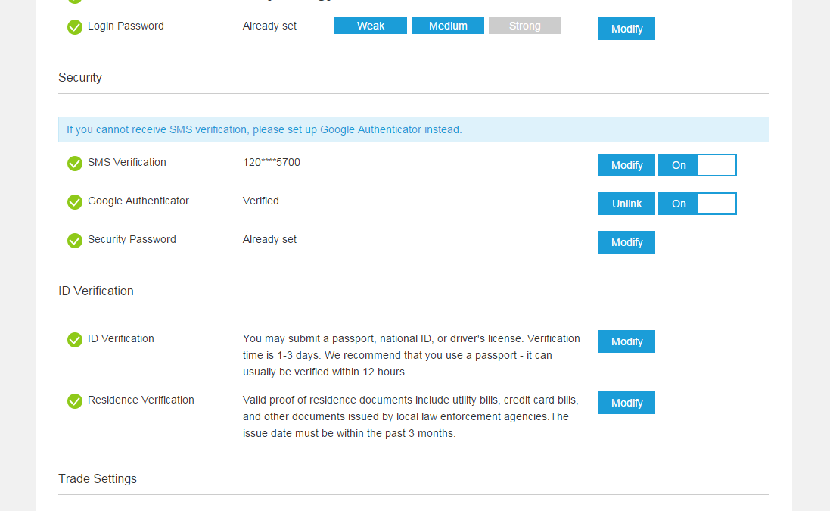
Task: Turn off the Google Authenticator On switch
Action: (x=697, y=204)
